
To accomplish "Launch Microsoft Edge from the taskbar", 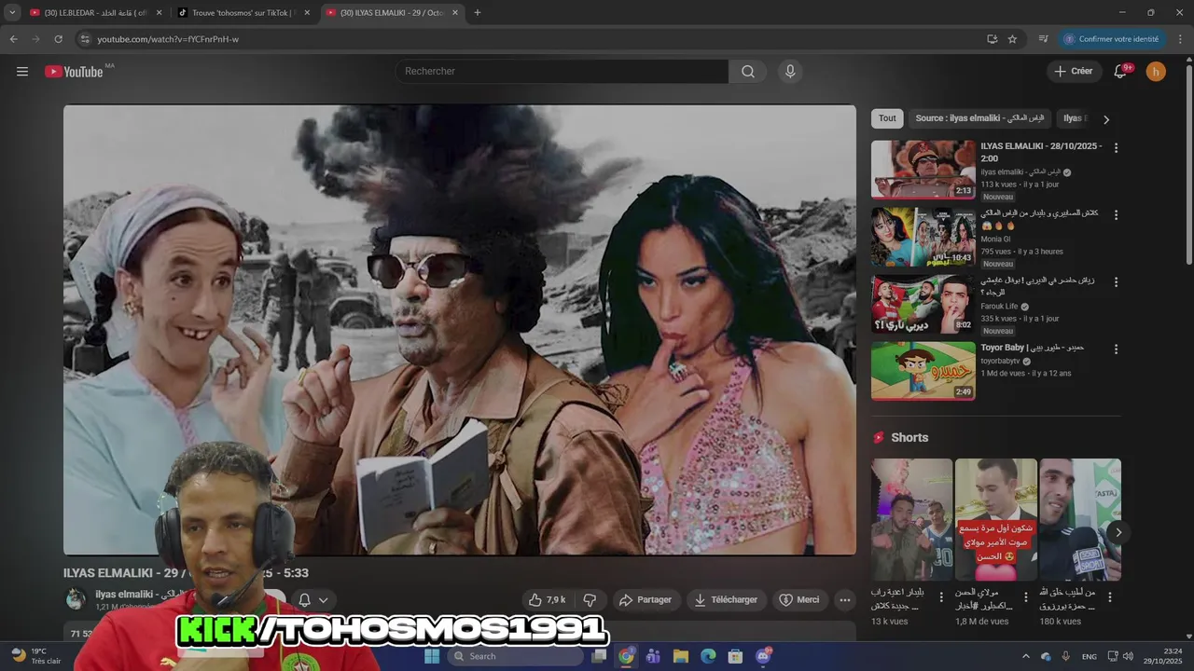I will [x=708, y=656].
